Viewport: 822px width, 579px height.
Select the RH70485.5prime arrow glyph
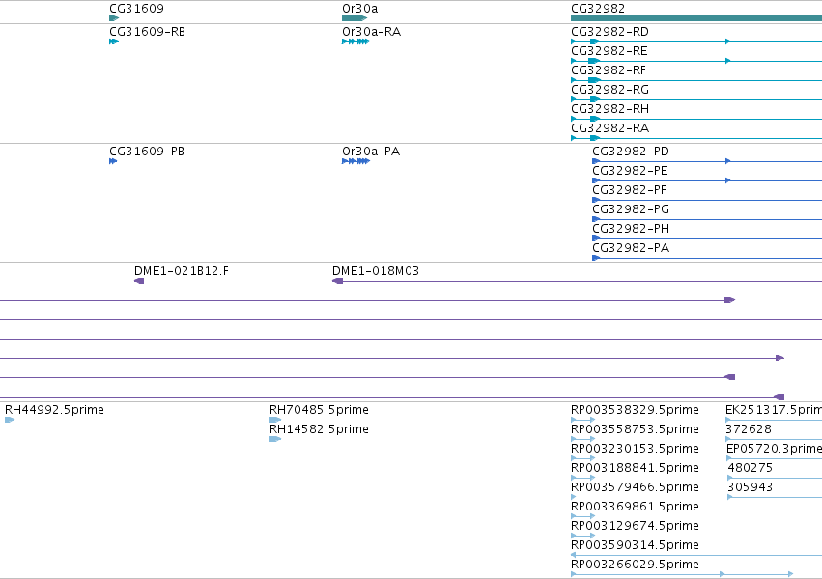pyautogui.click(x=275, y=420)
